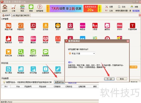Open the JD 京东 platform icon
The width and height of the screenshot is (141, 103).
point(33,27)
